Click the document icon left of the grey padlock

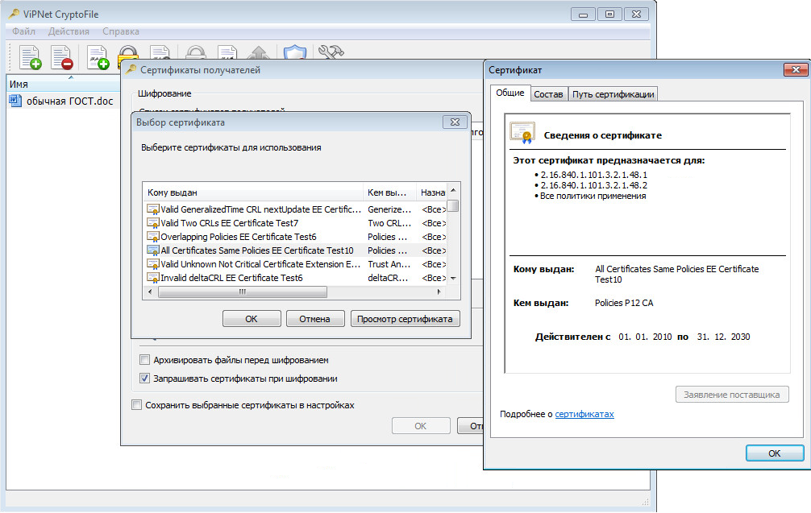(160, 52)
